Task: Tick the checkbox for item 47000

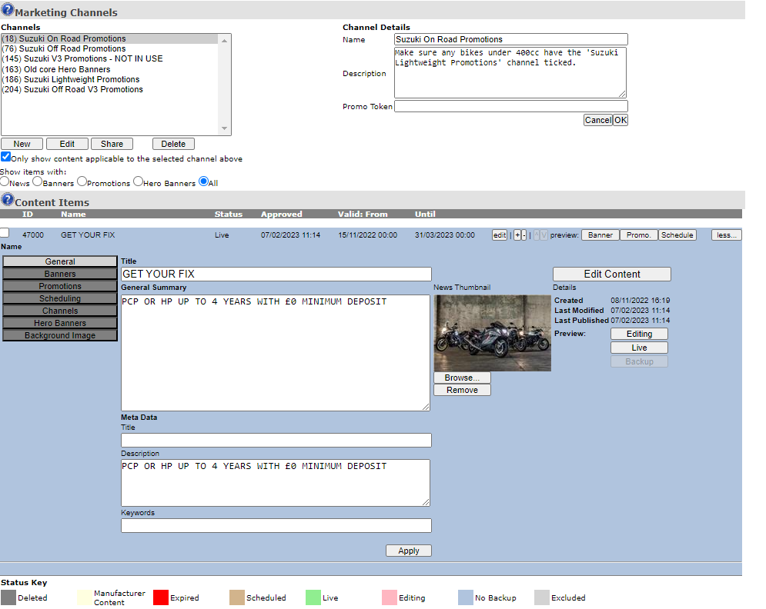Action: pos(5,232)
